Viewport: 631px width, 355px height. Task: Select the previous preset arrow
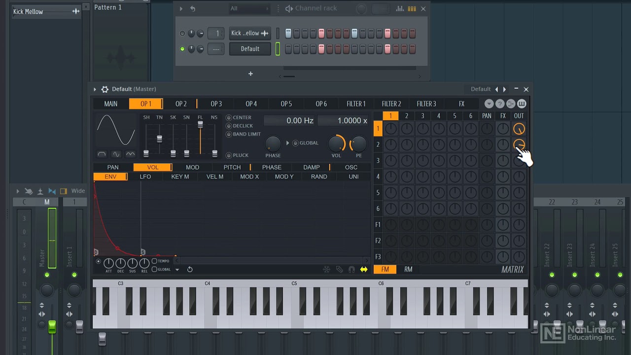(x=496, y=89)
